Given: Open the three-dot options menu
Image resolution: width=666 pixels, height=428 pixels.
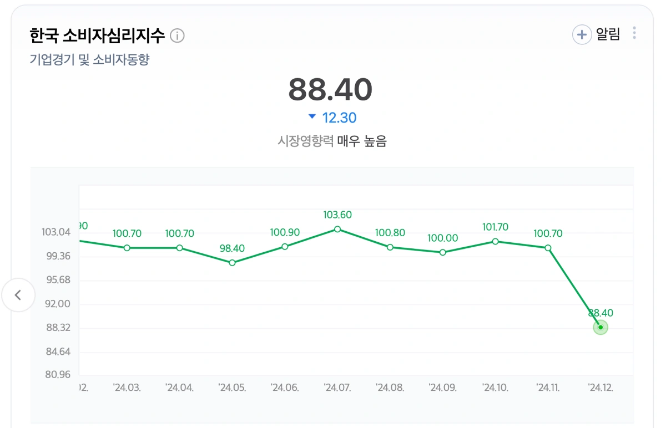Looking at the screenshot, I should (633, 33).
